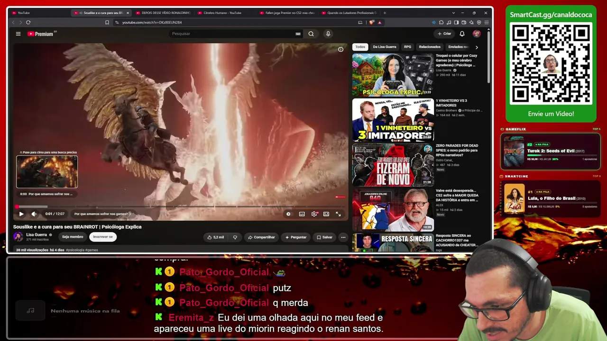The image size is (607, 341).
Task: Click the #games hashtag
Action: [x=92, y=250]
